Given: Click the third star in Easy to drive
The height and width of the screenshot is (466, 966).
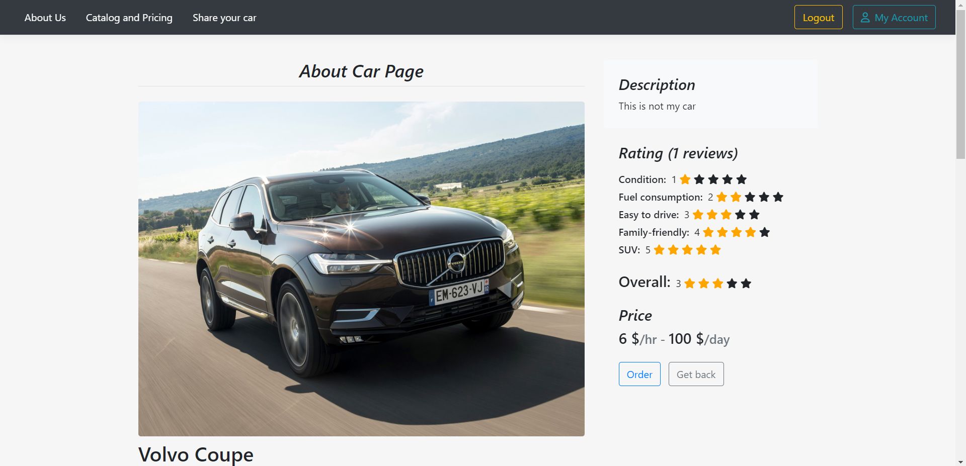Looking at the screenshot, I should pyautogui.click(x=726, y=215).
